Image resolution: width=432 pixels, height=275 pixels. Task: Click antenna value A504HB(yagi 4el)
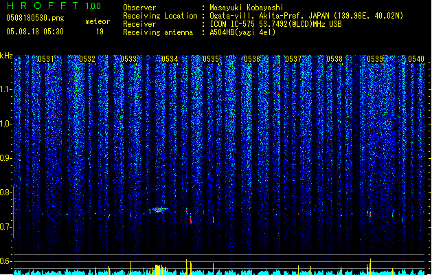pyautogui.click(x=242, y=32)
